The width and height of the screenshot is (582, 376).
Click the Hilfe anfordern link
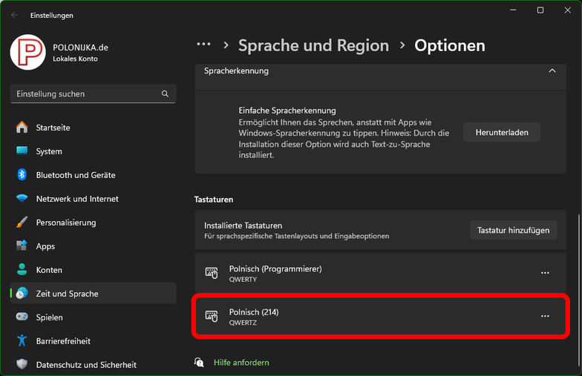(x=241, y=363)
